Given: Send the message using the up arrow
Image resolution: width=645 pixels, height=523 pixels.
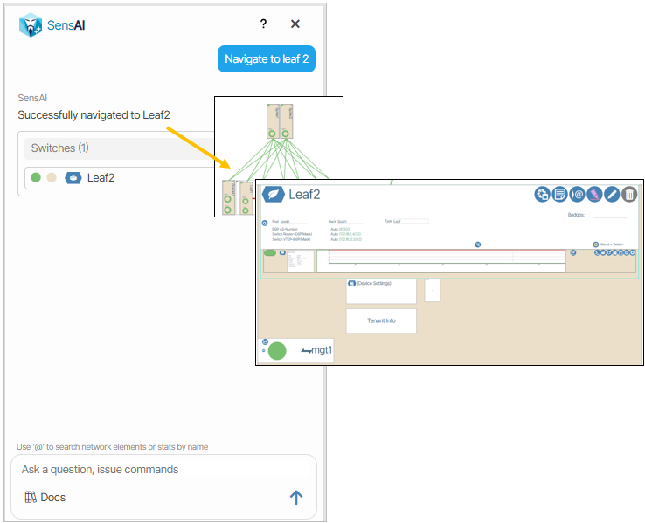Looking at the screenshot, I should pyautogui.click(x=296, y=498).
